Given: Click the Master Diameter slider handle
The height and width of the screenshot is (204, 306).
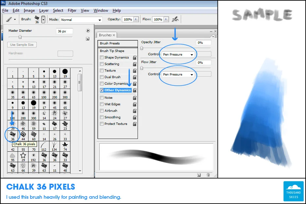Looking at the screenshot, I should 20,37.
